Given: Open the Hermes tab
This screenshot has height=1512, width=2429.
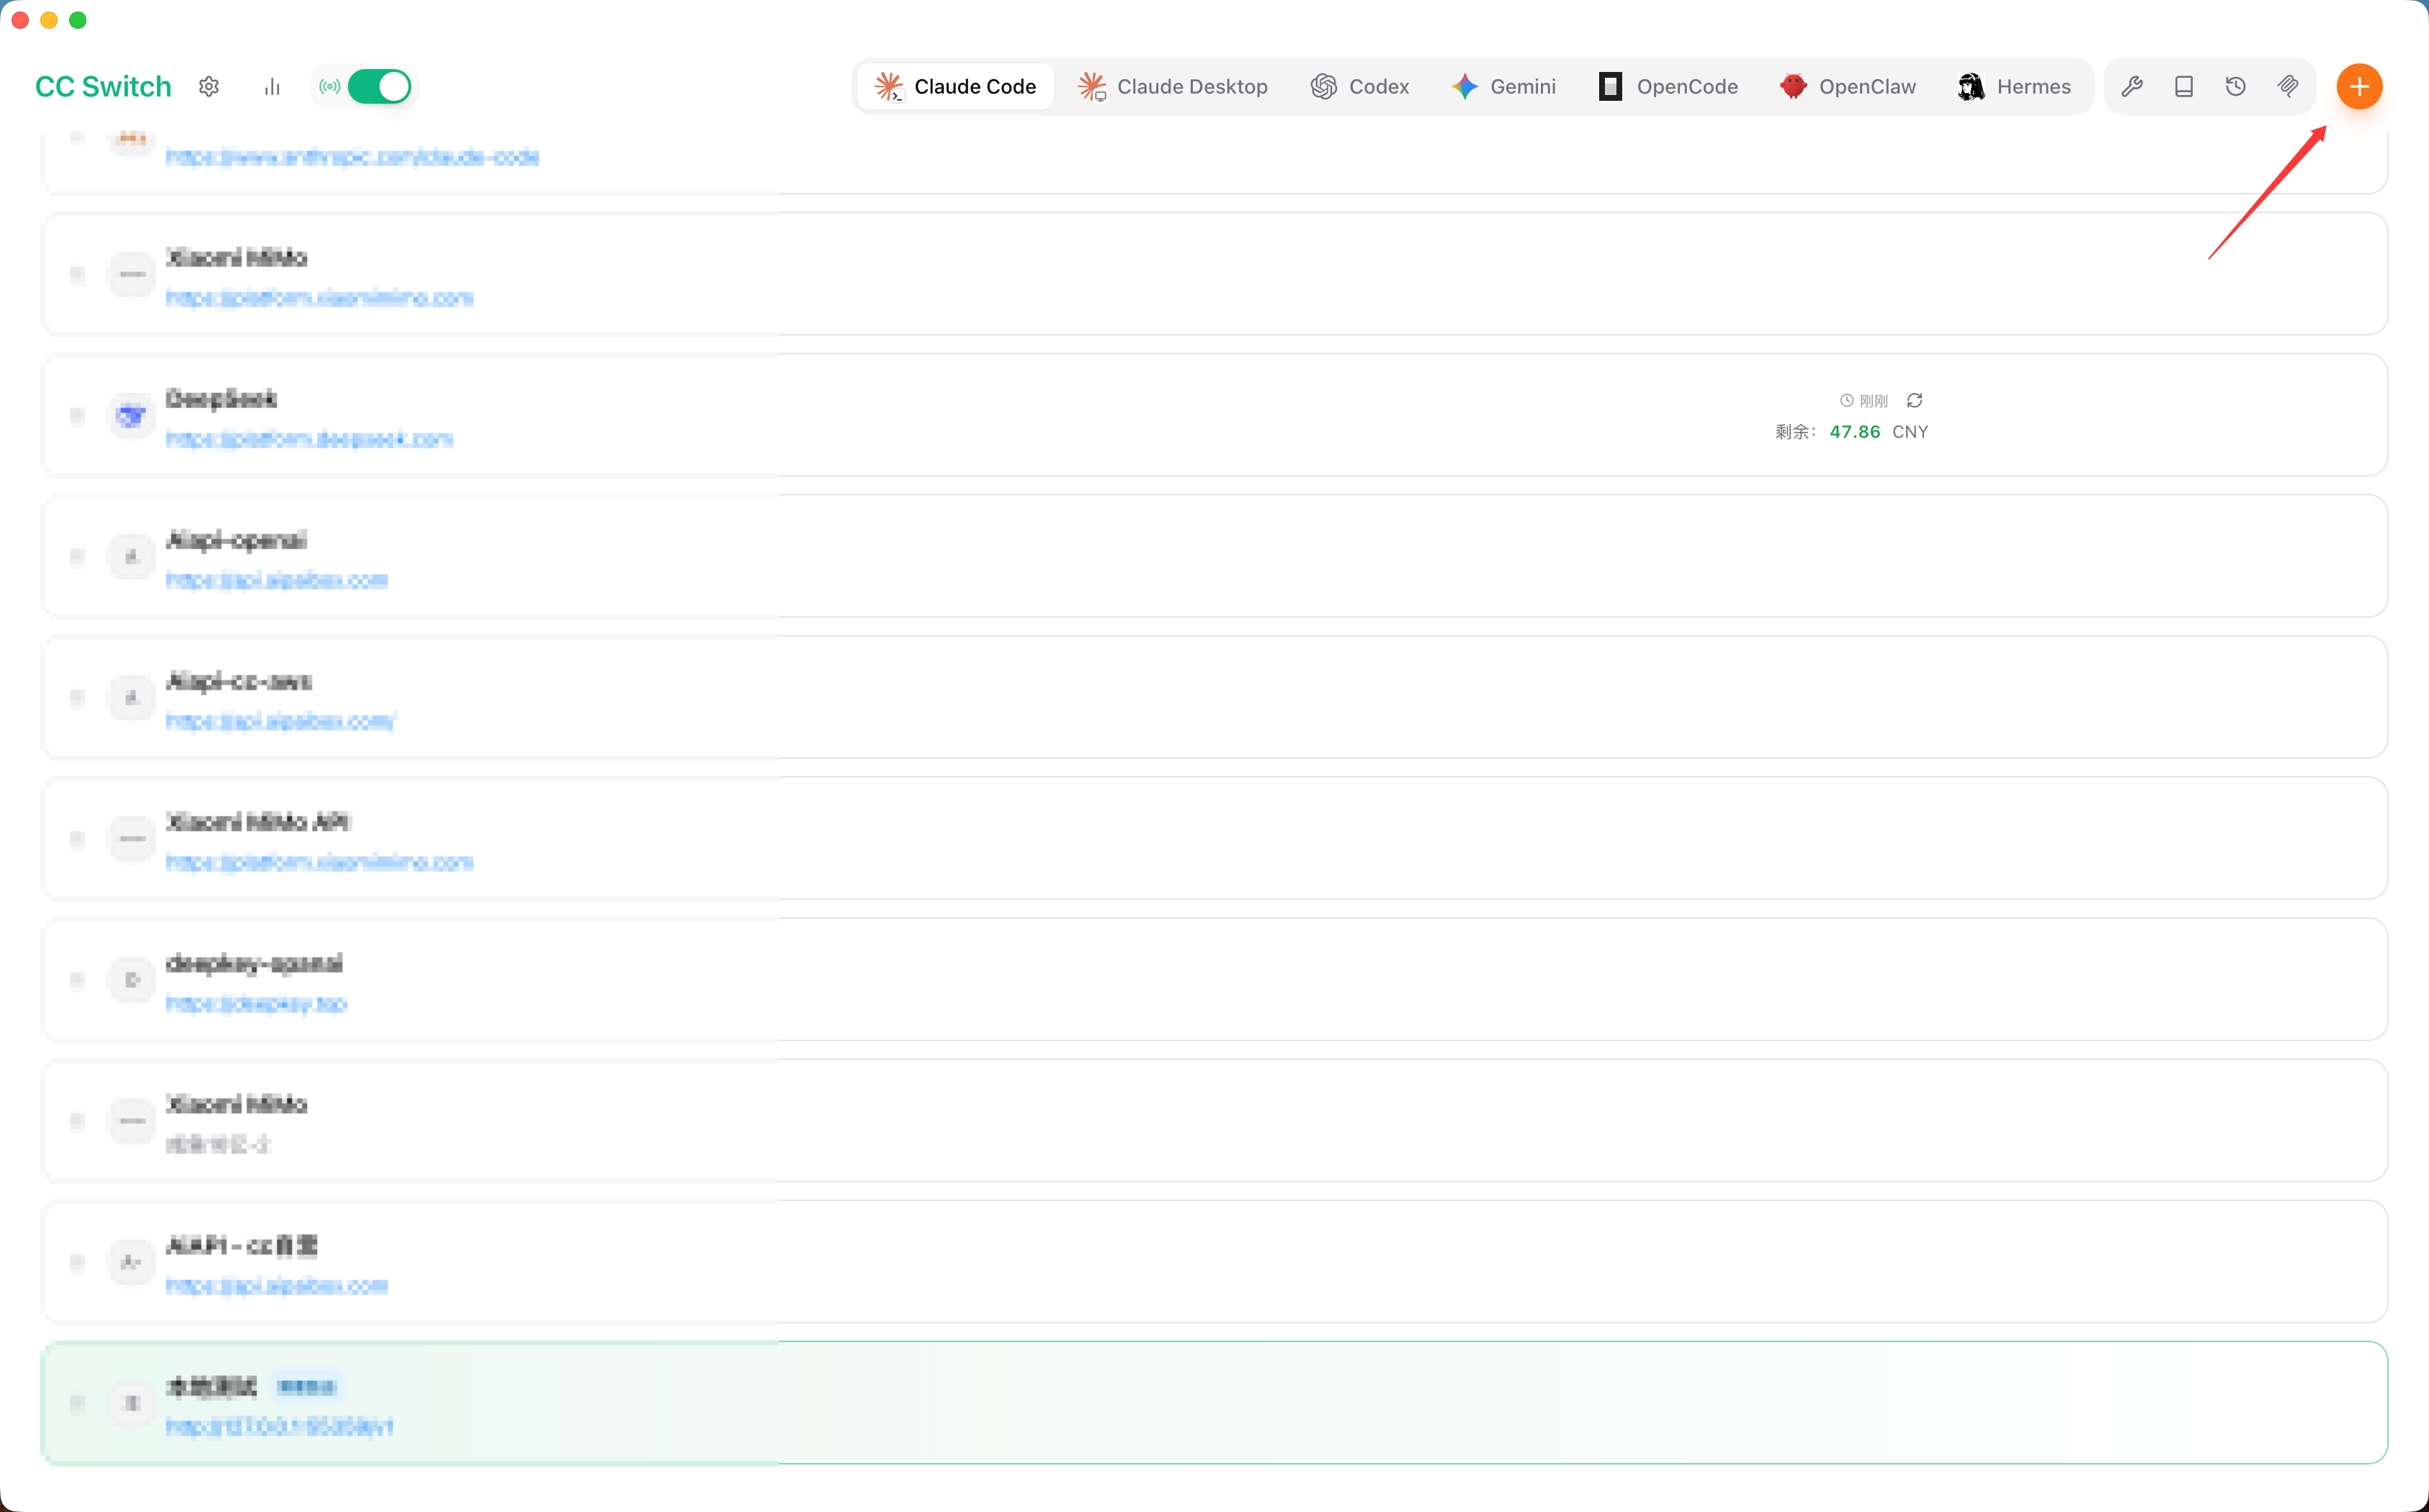Looking at the screenshot, I should click(2014, 87).
